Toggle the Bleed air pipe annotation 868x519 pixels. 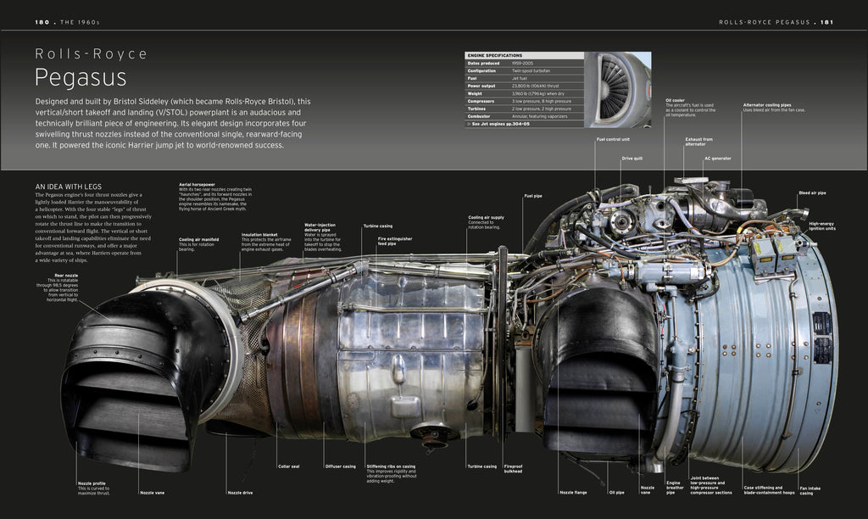(813, 193)
